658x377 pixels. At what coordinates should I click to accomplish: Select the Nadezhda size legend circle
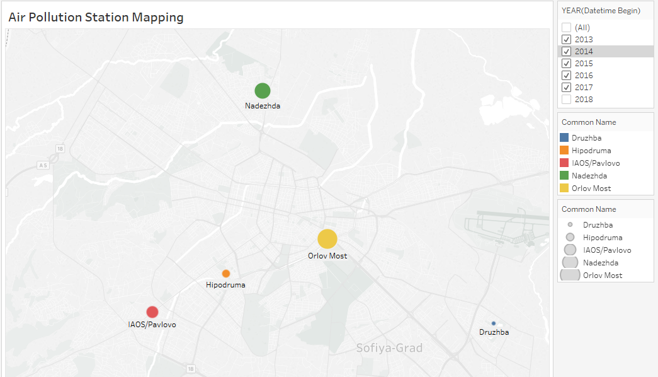tap(570, 263)
